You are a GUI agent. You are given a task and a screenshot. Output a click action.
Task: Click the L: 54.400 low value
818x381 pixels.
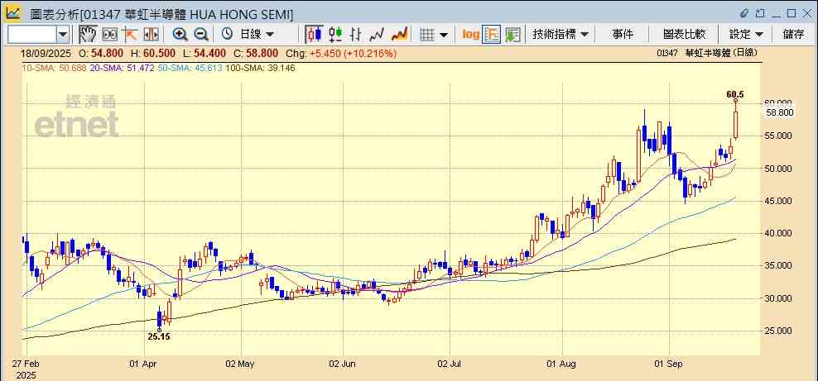click(x=205, y=54)
